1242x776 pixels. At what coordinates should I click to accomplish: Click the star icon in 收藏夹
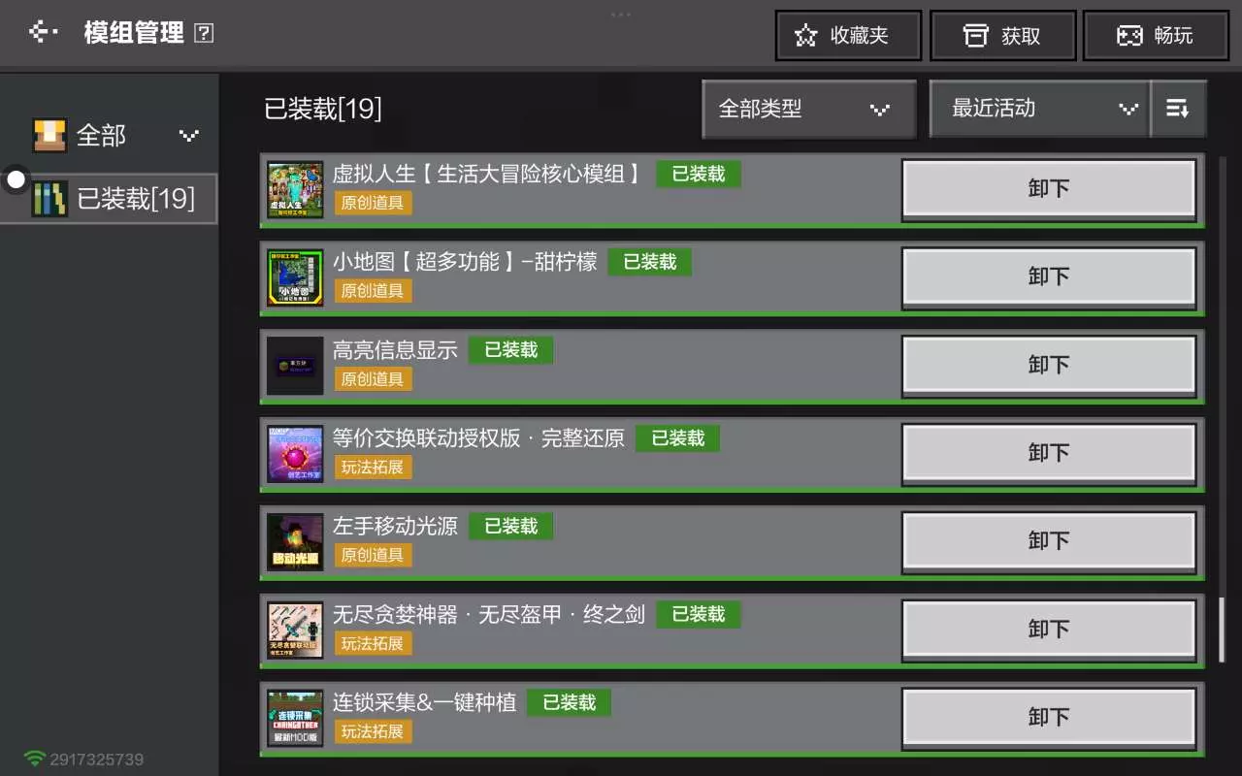tap(805, 36)
